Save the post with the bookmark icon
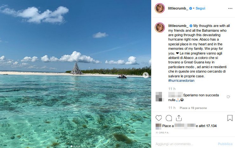235x148 pixels. click(230, 118)
